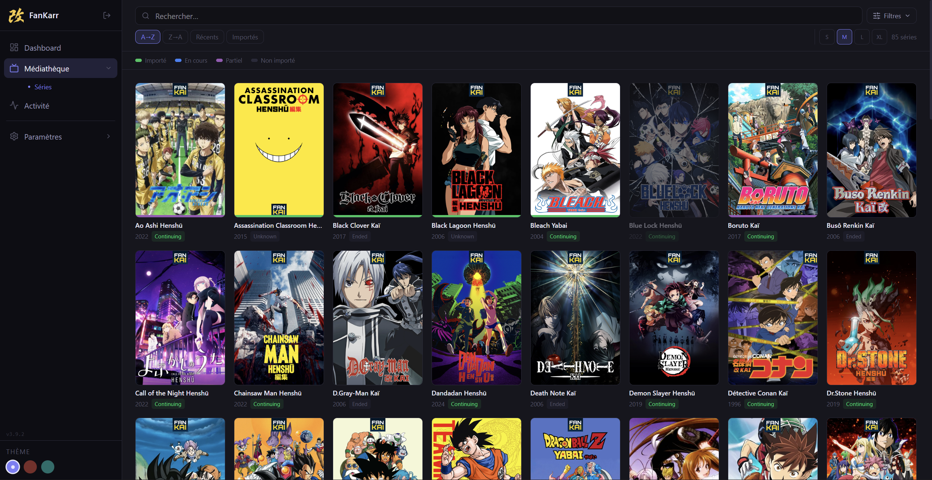
Task: Click the Ended badge under Black Clover Kaï
Action: point(360,236)
